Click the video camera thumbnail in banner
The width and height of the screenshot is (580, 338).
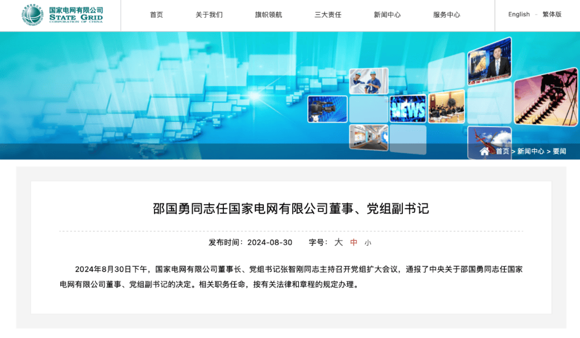click(x=328, y=109)
